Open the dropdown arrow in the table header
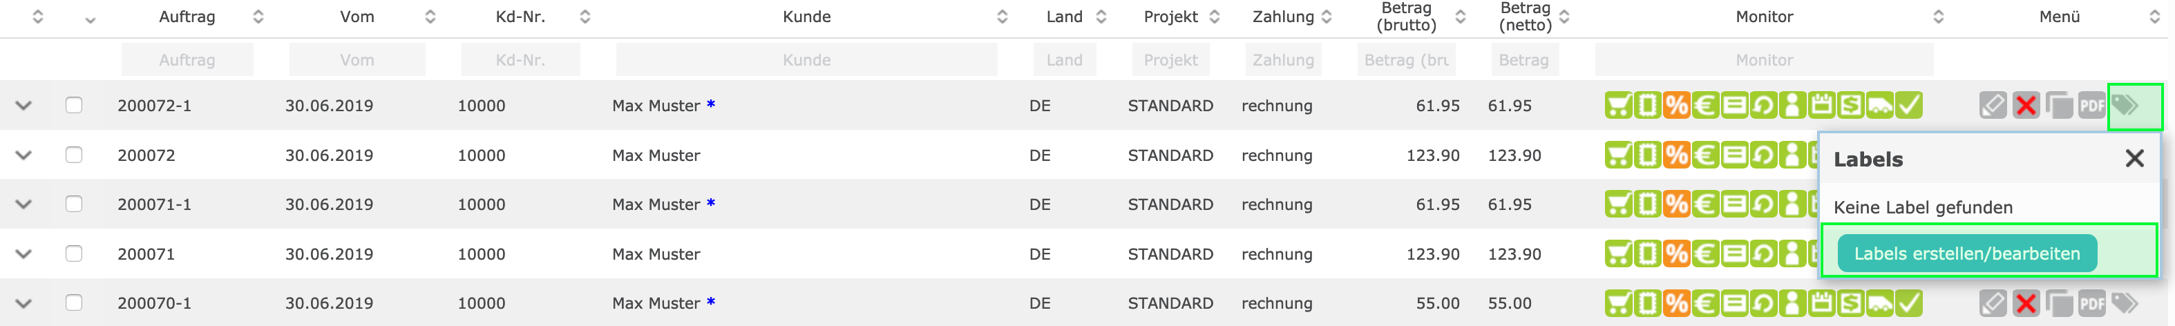This screenshot has height=326, width=2175. [91, 20]
